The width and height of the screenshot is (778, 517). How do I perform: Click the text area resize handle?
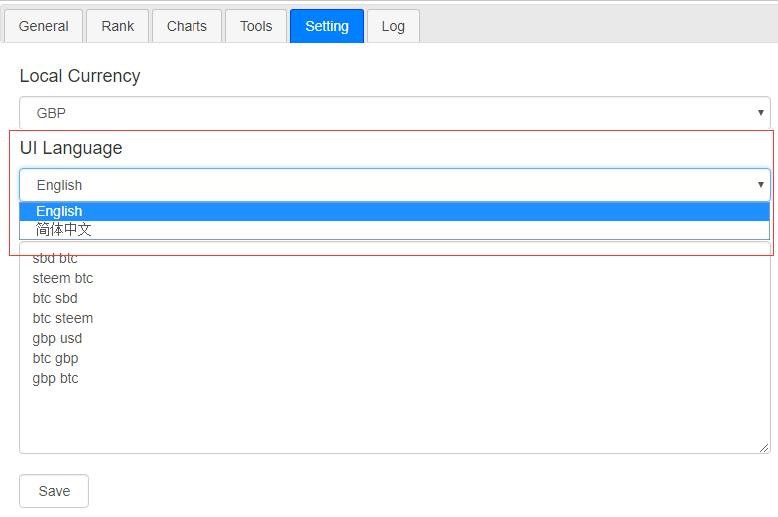pos(764,448)
